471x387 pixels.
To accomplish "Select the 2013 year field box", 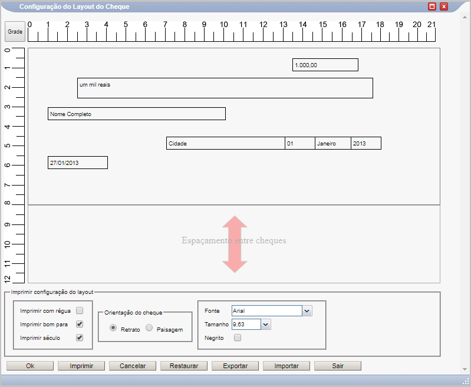I will [x=366, y=143].
